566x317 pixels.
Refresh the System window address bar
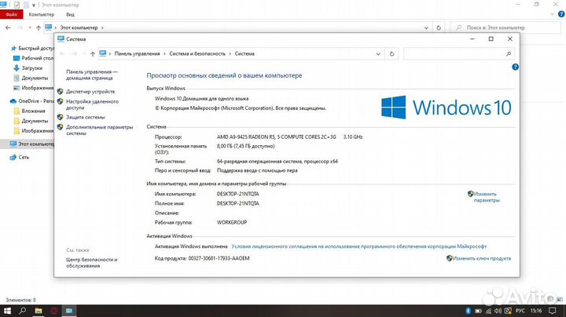point(391,53)
